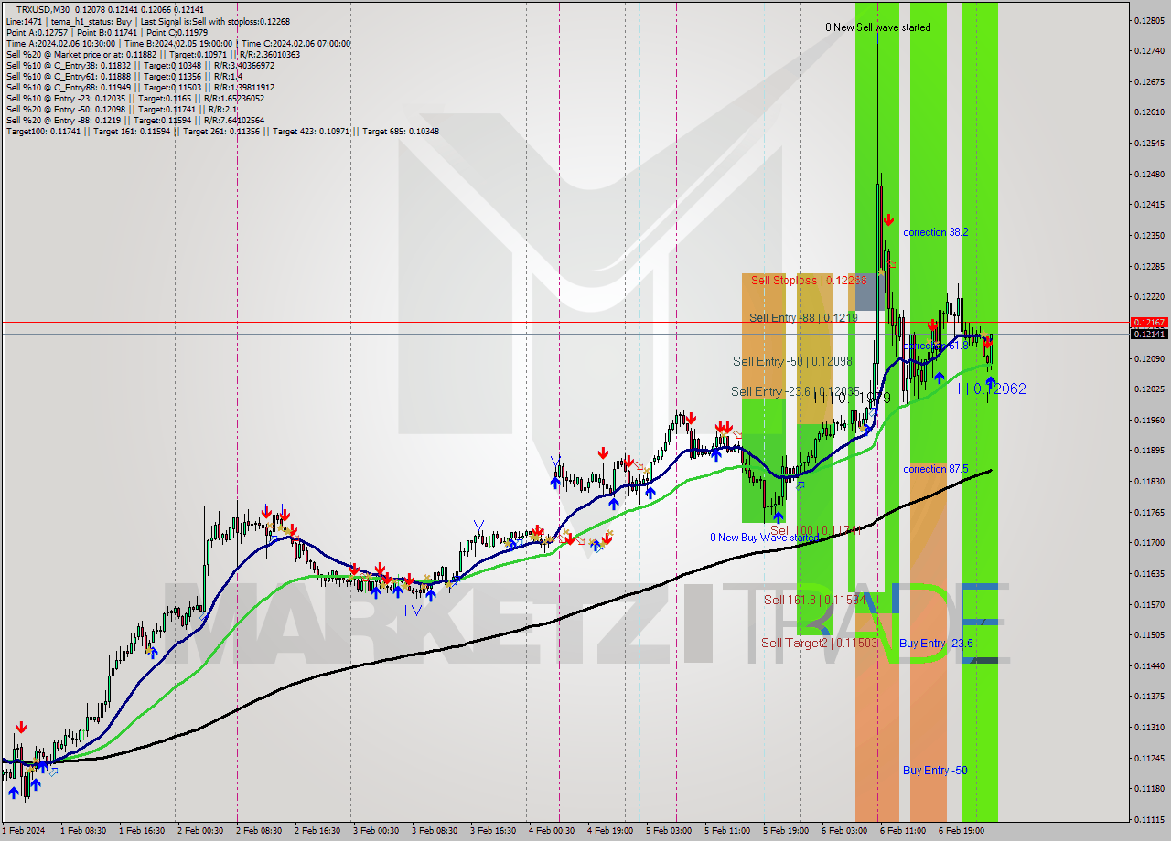Click the '3 Feb 16:30' time axis label
The image size is (1171, 841).
(x=493, y=831)
